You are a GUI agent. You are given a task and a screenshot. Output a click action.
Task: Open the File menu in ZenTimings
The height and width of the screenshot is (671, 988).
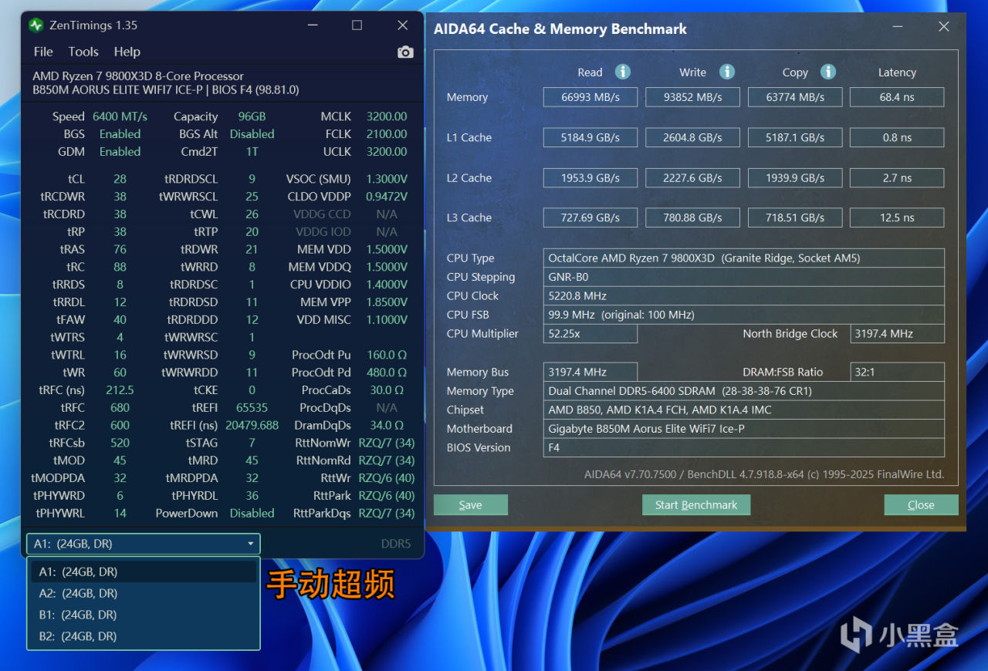coord(43,52)
